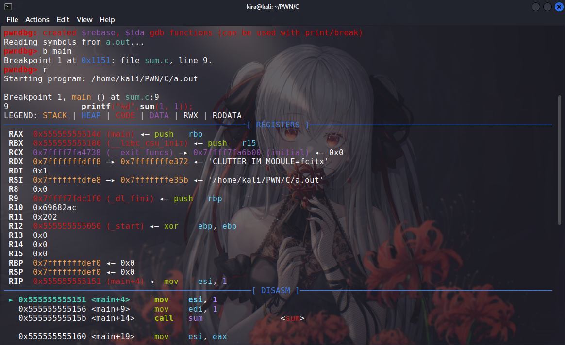Click R12 value 0x555555555050 (_start)
This screenshot has width=565, height=345.
pyautogui.click(x=89, y=226)
